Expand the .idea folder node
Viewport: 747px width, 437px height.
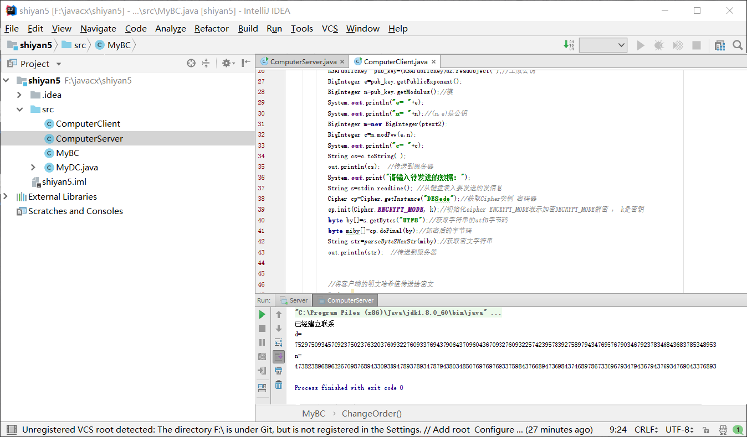[19, 95]
